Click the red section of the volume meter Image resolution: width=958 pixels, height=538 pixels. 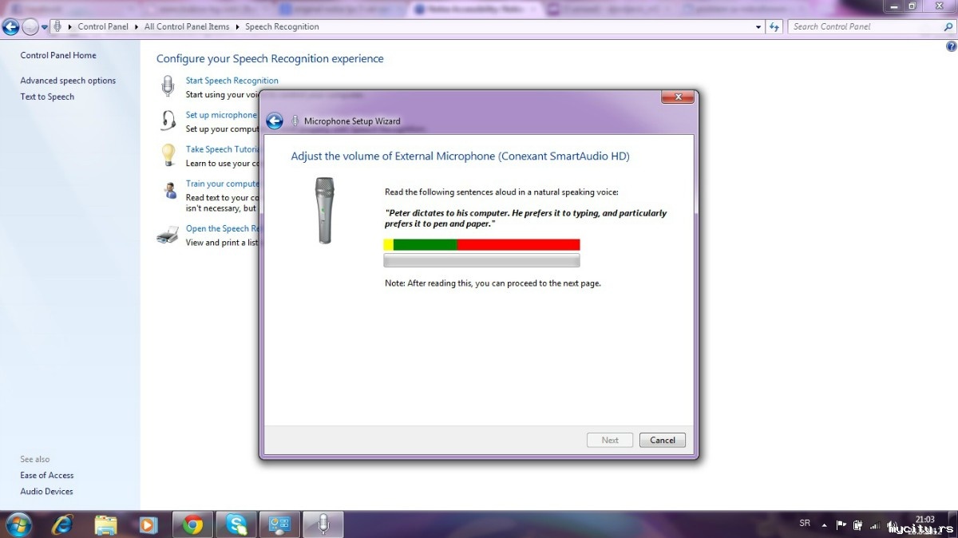click(518, 244)
